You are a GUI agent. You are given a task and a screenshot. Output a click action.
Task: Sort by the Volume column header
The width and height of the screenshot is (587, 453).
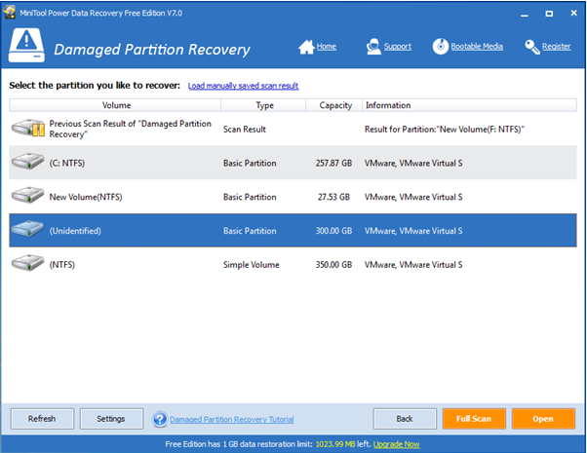click(115, 105)
